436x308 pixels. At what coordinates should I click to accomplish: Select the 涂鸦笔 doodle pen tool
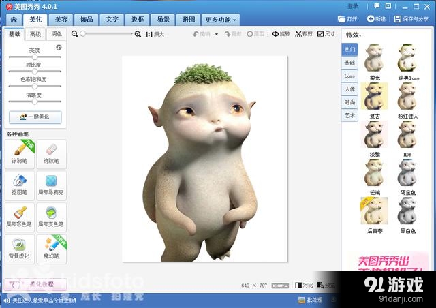(x=20, y=154)
